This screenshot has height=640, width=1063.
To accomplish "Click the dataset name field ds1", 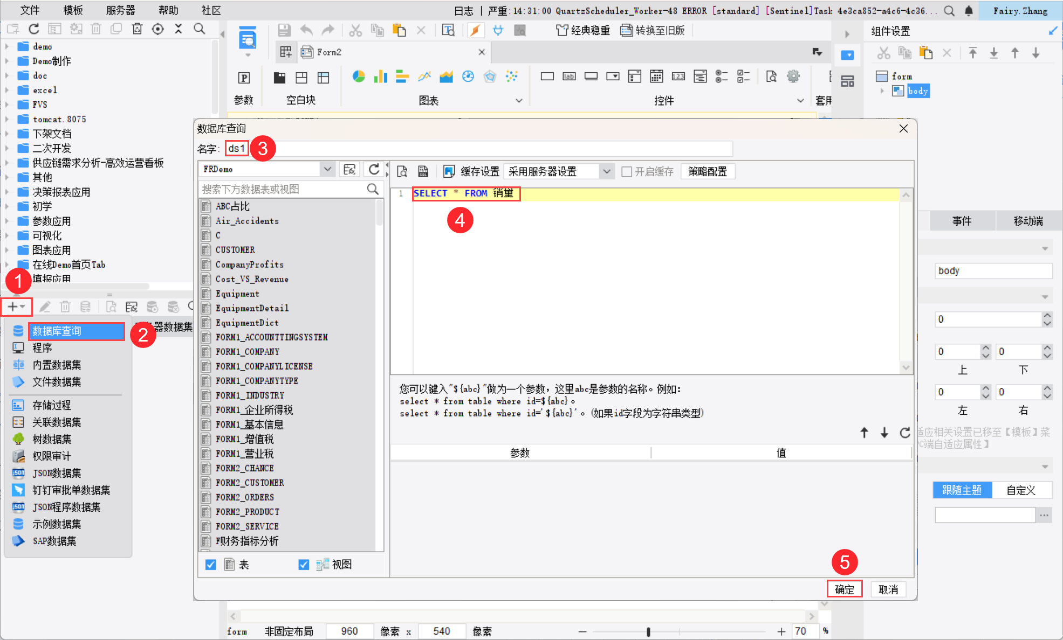I will click(478, 149).
